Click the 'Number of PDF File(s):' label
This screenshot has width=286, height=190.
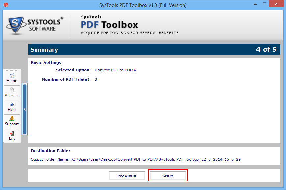(66, 79)
